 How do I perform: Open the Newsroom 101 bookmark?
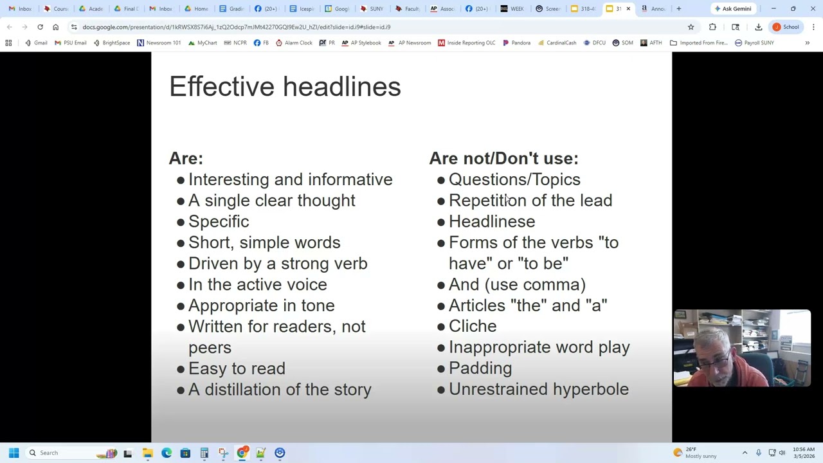click(158, 42)
